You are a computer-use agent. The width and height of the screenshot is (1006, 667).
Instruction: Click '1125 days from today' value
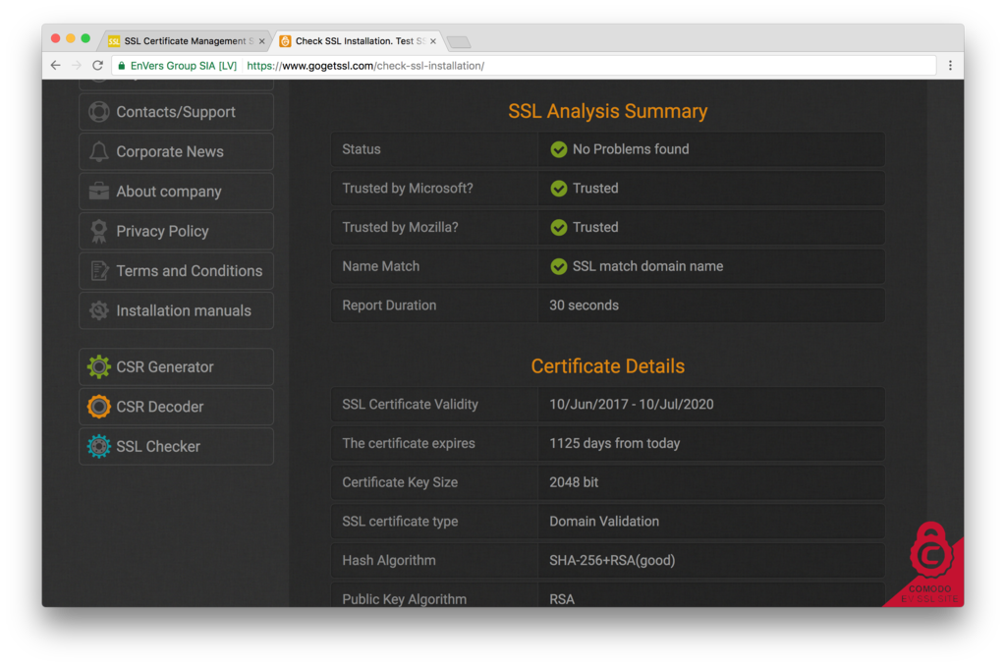tap(615, 443)
